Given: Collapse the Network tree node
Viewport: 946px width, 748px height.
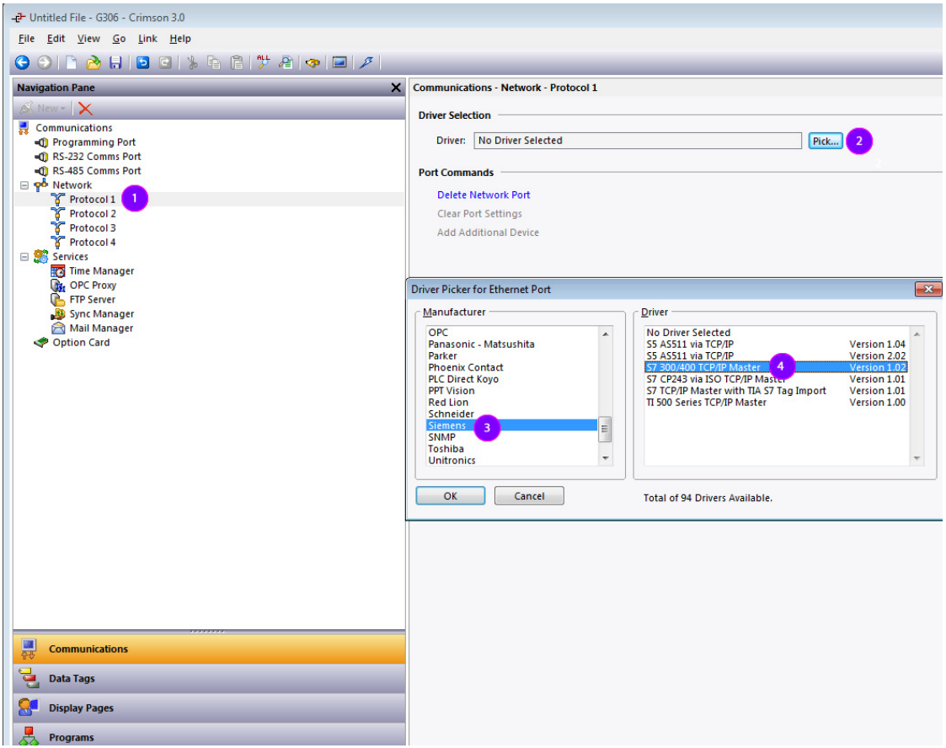Looking at the screenshot, I should 24,185.
